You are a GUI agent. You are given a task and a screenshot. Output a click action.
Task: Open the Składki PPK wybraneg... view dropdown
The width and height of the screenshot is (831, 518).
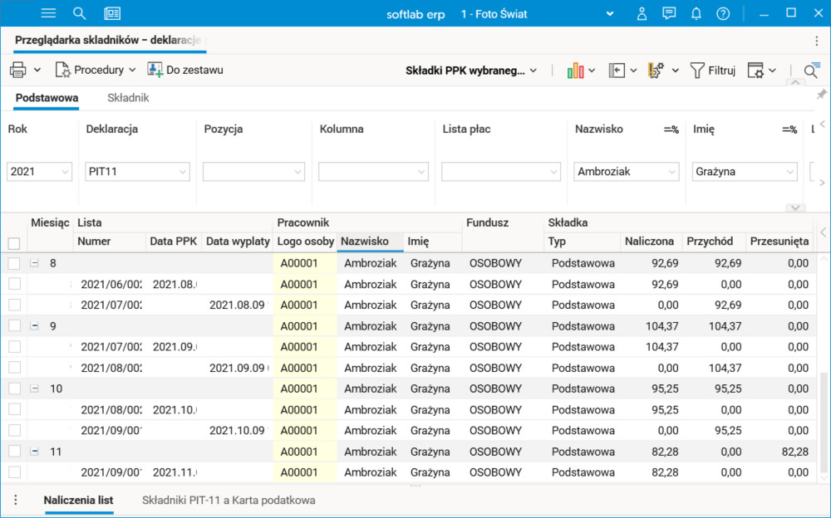coord(471,71)
